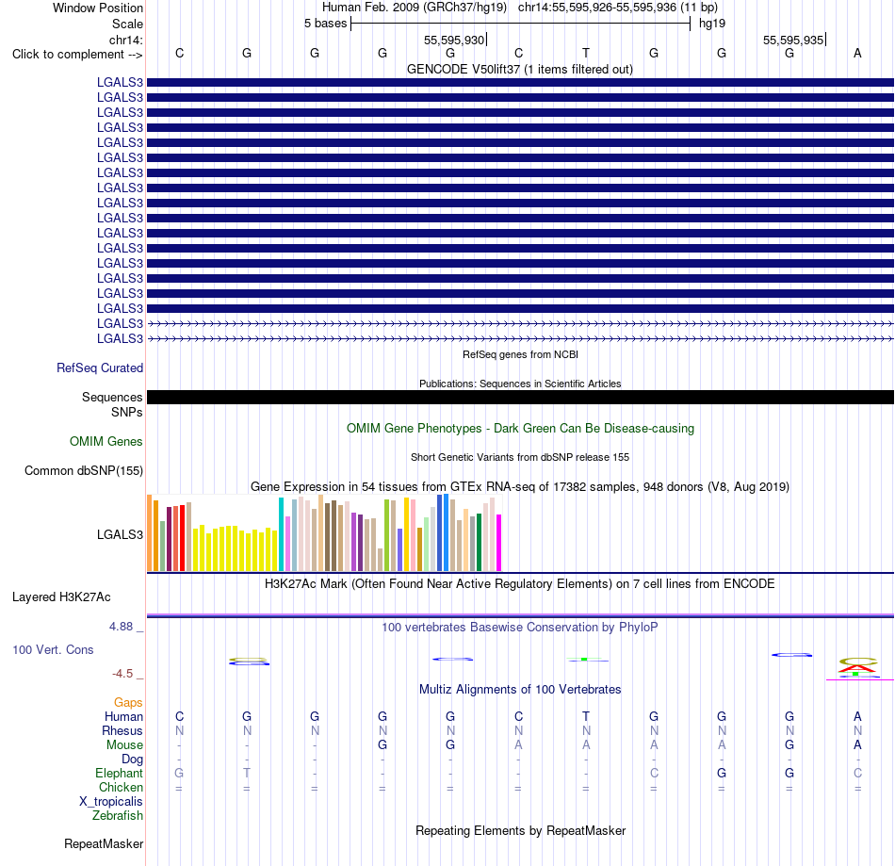
Task: Click the 'Mouse' species row label
Action: [x=124, y=745]
